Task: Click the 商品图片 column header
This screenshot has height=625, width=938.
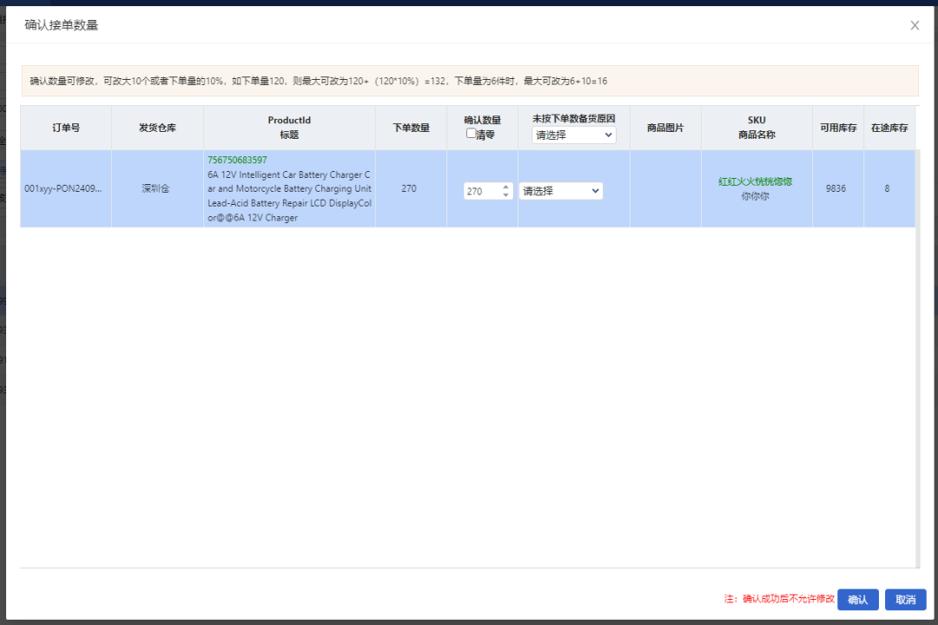Action: click(665, 128)
